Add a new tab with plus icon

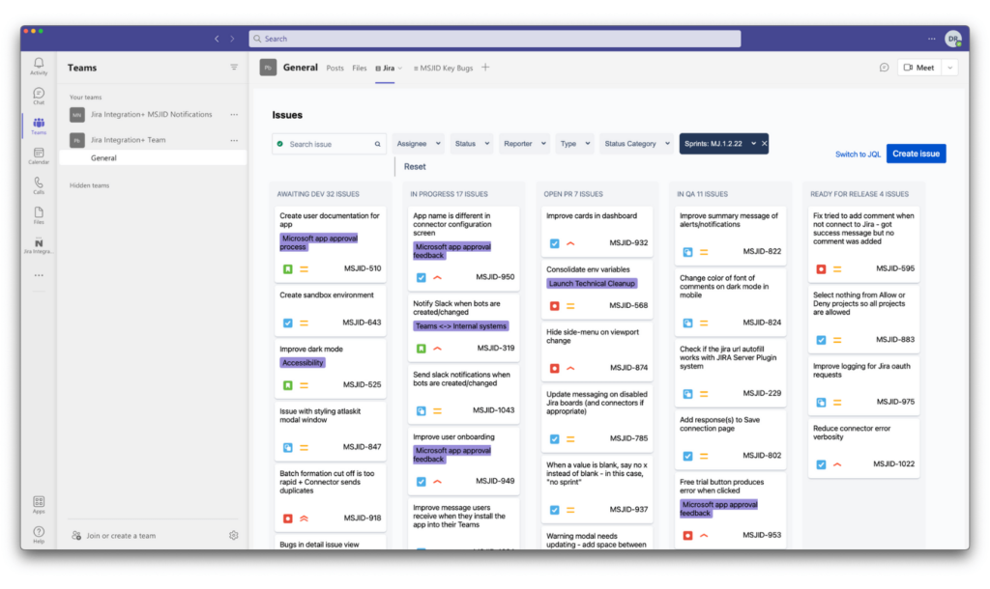coord(485,67)
